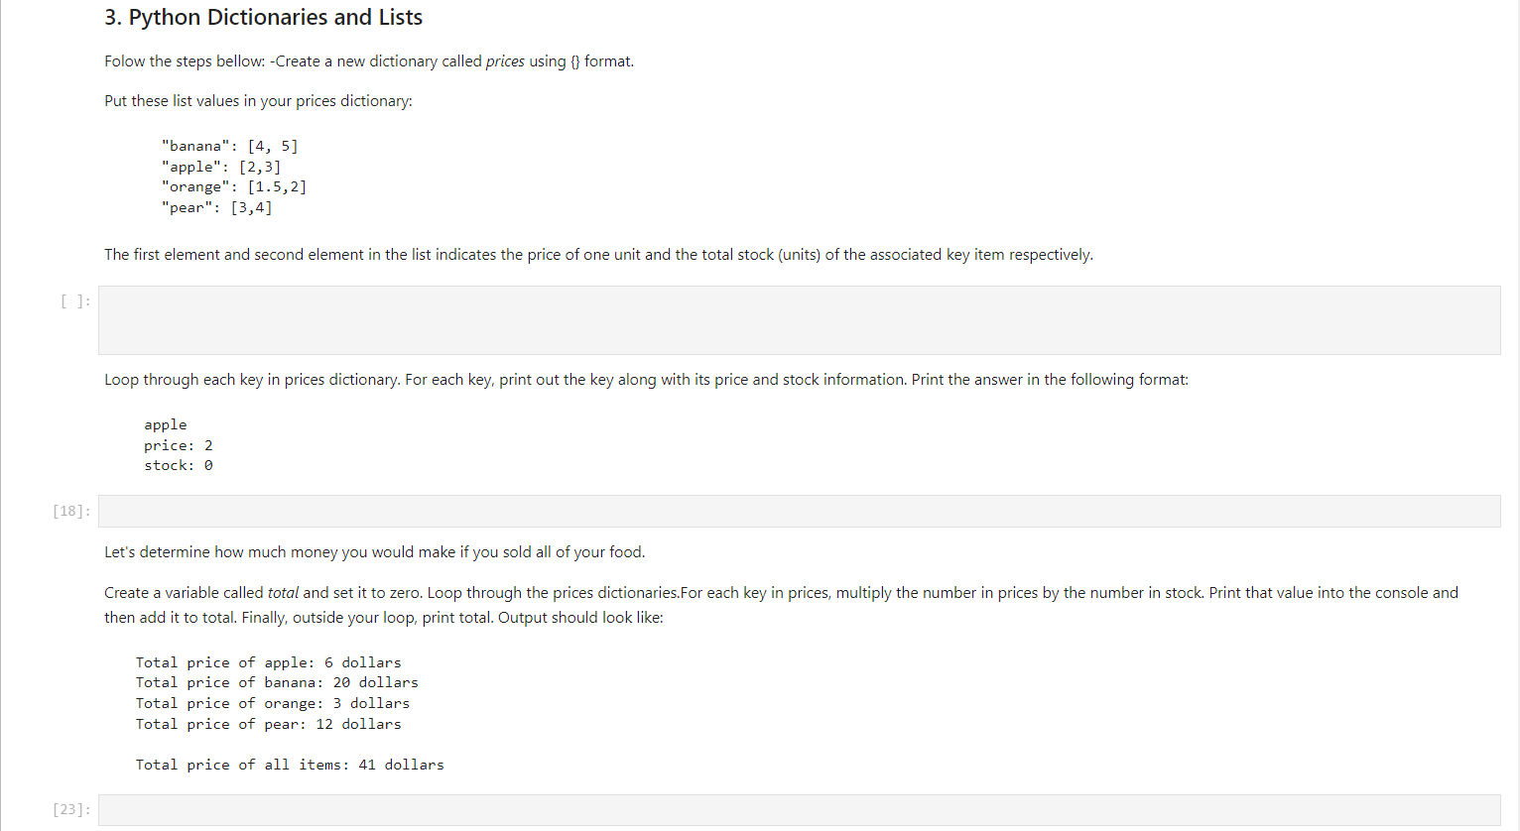Click the "Total price of pear: 12 dollars" line
This screenshot has height=831, width=1520.
click(x=269, y=724)
